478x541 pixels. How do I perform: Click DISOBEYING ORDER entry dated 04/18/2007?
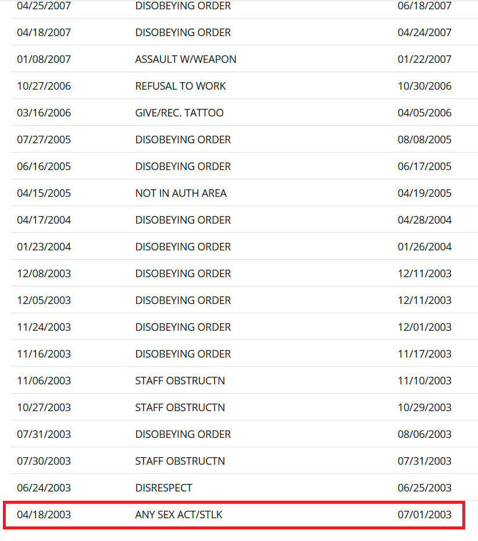click(183, 33)
